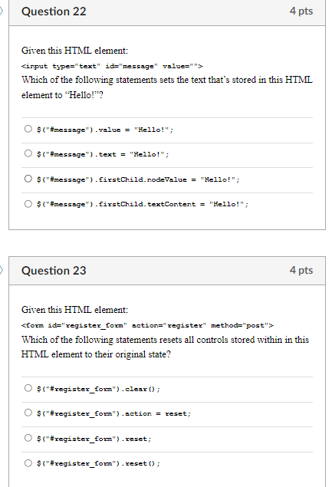
Task: Click the 4 pts label for Question 23
Action: [x=301, y=270]
